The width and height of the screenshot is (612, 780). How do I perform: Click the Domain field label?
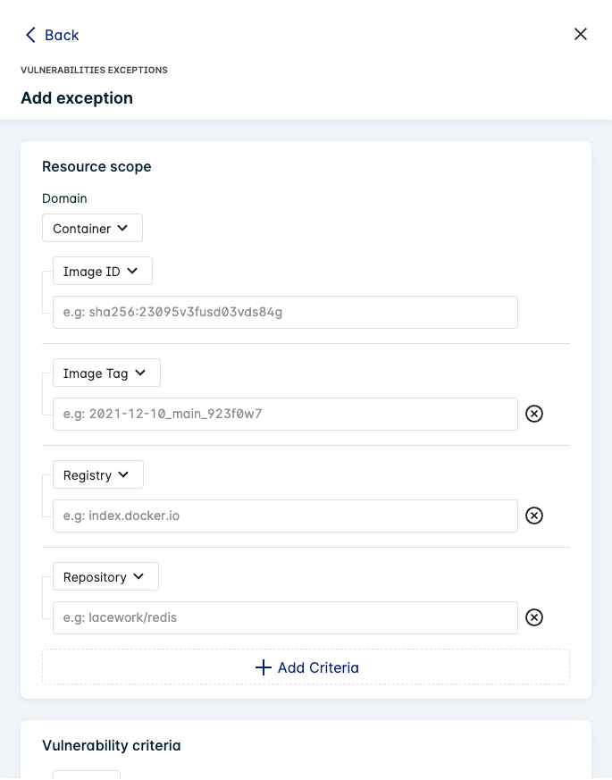coord(64,198)
